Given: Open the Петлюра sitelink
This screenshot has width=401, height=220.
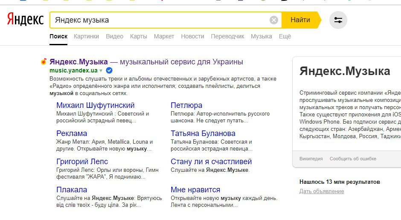Looking at the screenshot, I should [186, 105].
